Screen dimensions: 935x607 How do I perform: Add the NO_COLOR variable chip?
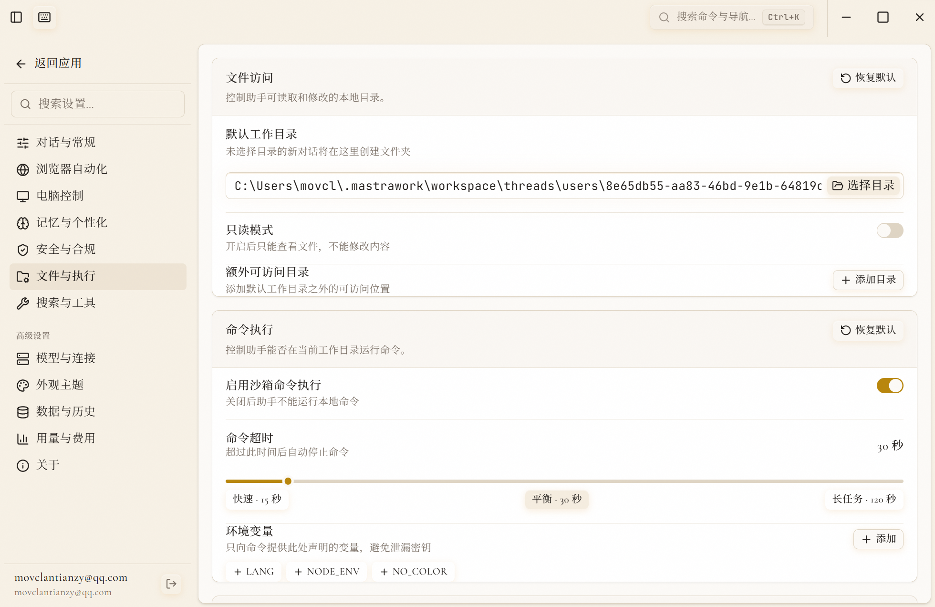[x=414, y=572]
